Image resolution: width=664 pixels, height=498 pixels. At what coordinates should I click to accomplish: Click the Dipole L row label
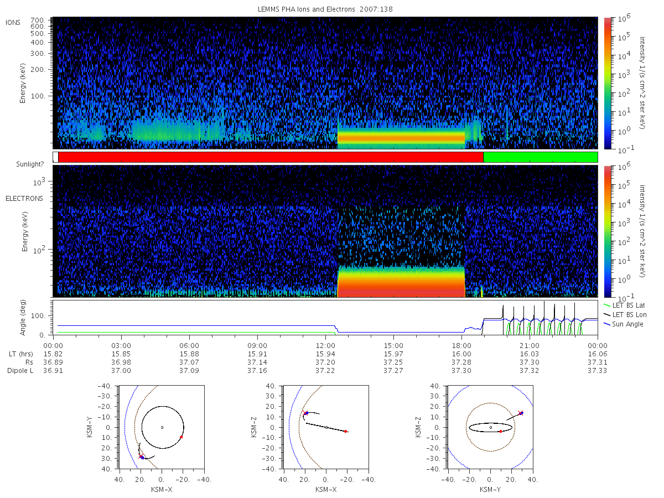(20, 370)
